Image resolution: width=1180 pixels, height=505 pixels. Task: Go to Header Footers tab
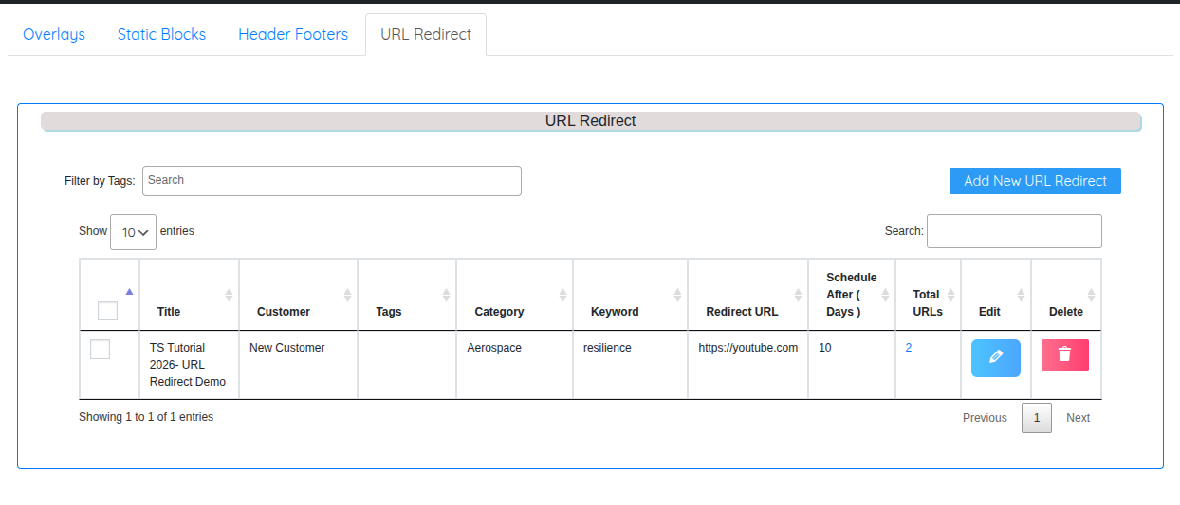coord(293,34)
